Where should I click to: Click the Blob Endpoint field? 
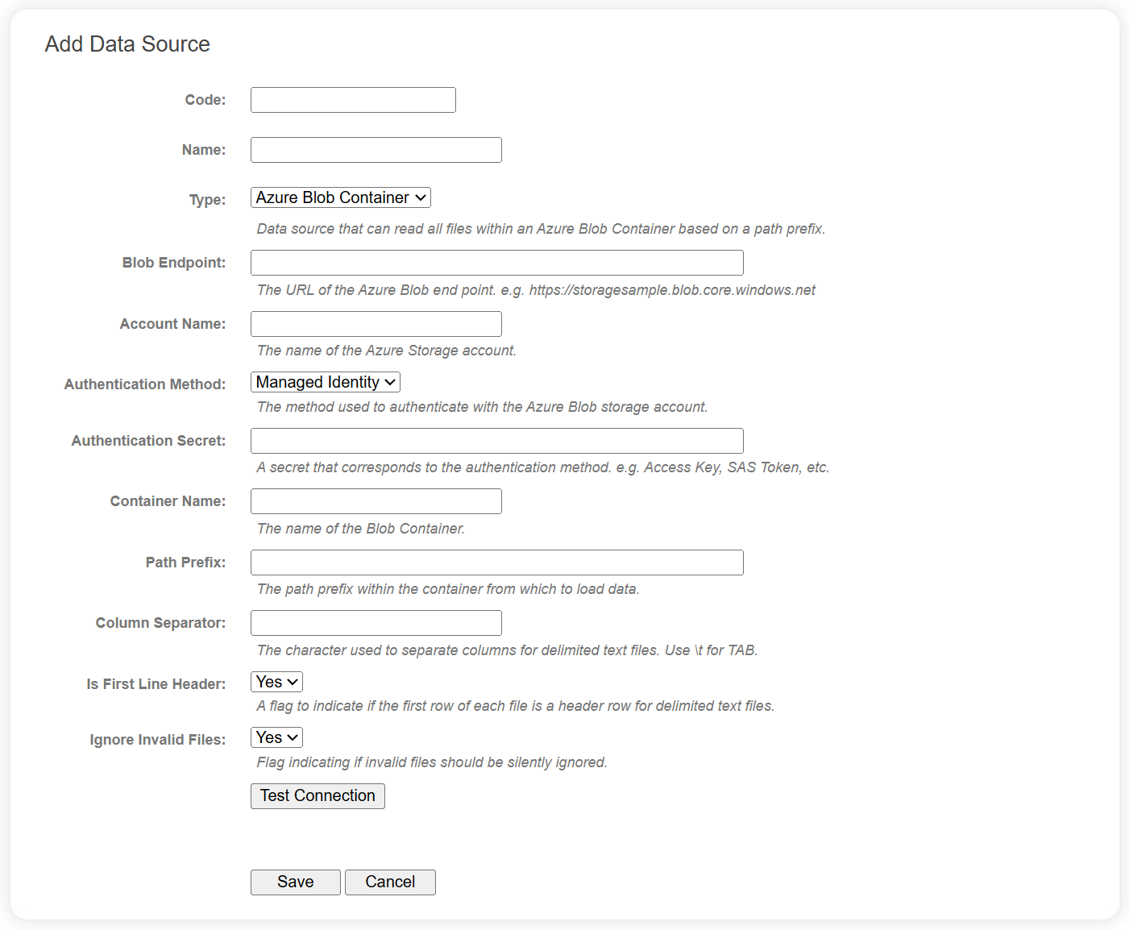point(496,262)
